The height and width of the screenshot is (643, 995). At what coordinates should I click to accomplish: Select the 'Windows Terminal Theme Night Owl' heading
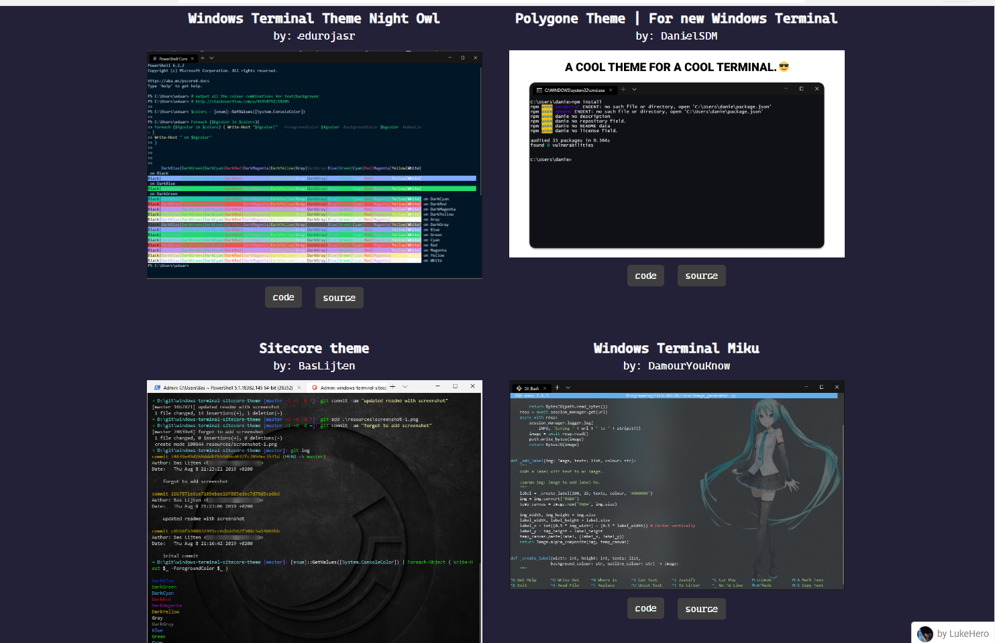point(314,19)
